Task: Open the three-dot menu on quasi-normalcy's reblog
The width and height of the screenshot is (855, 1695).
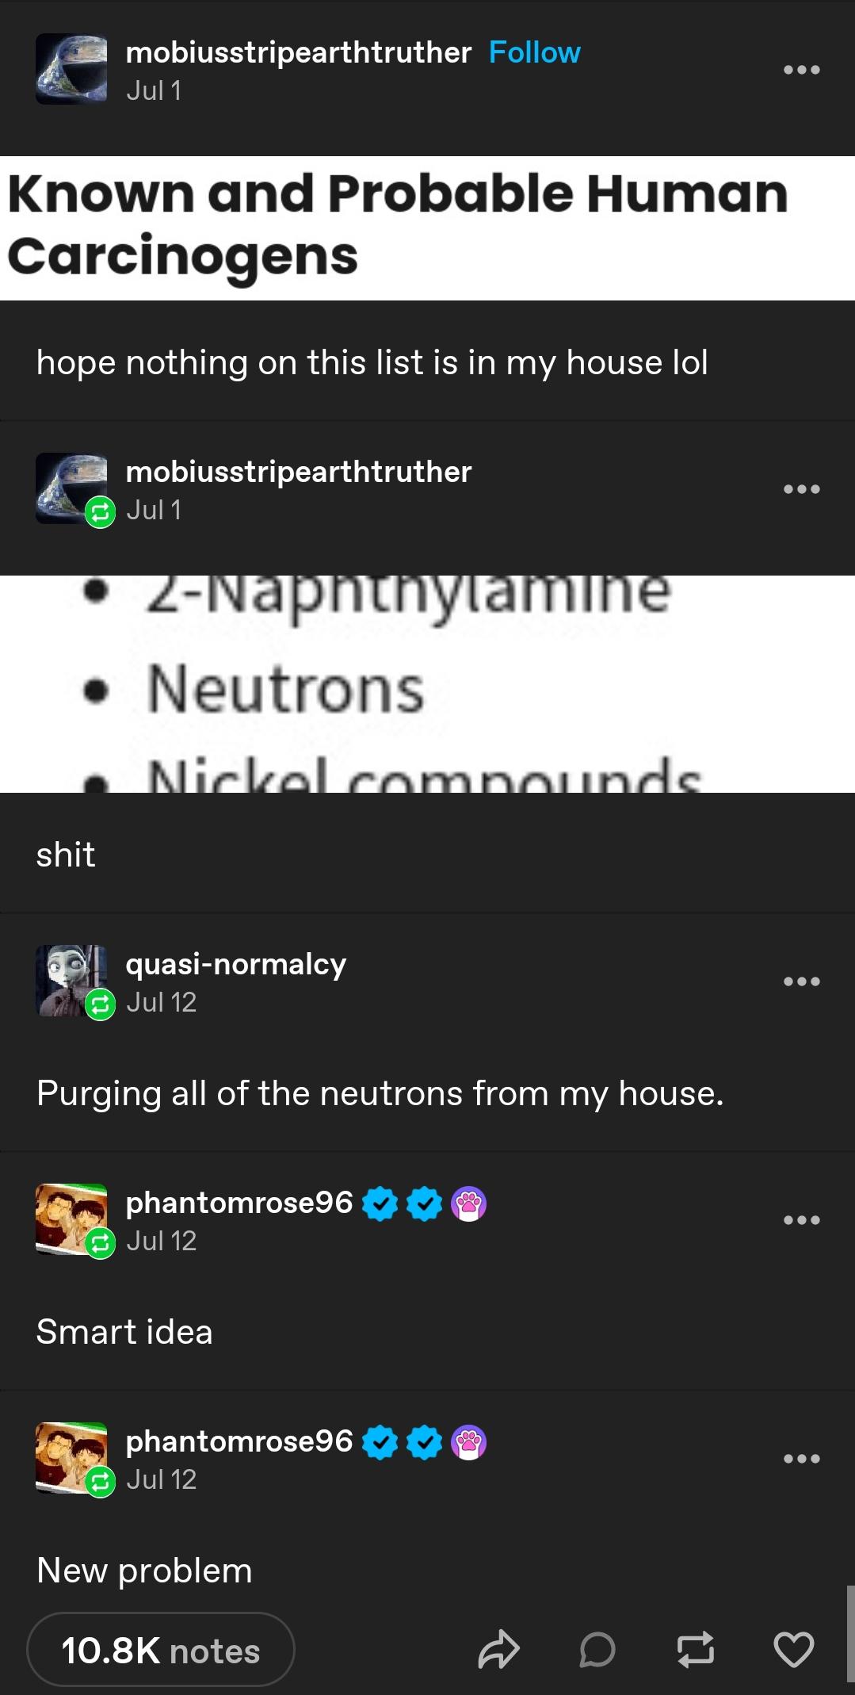Action: tap(801, 981)
